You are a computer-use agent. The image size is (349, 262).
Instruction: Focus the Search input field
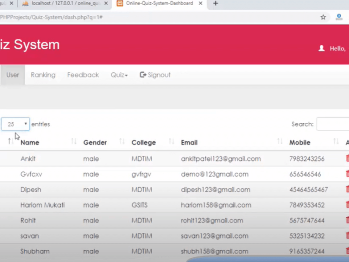point(333,124)
